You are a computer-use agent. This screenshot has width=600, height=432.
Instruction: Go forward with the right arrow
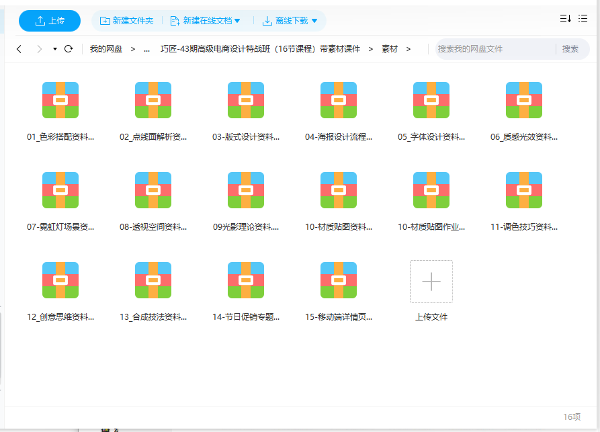point(39,49)
